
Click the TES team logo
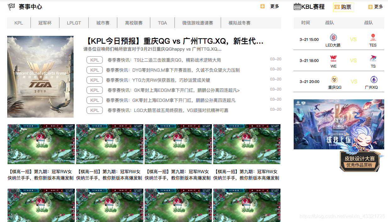pos(373,38)
